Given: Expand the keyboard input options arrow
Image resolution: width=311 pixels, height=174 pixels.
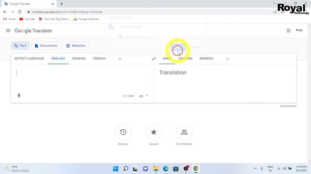Looking at the screenshot, I should pyautogui.click(x=147, y=96).
